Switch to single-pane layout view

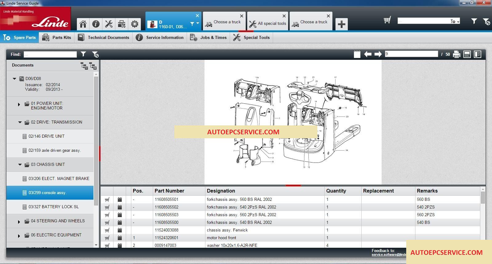tap(467, 54)
